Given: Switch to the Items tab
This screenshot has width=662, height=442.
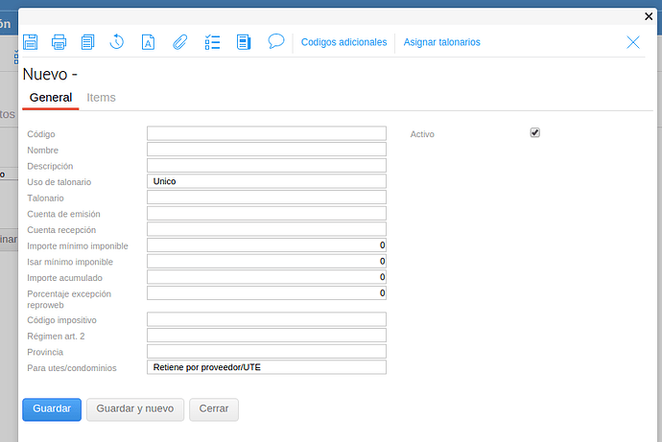Looking at the screenshot, I should pos(101,98).
